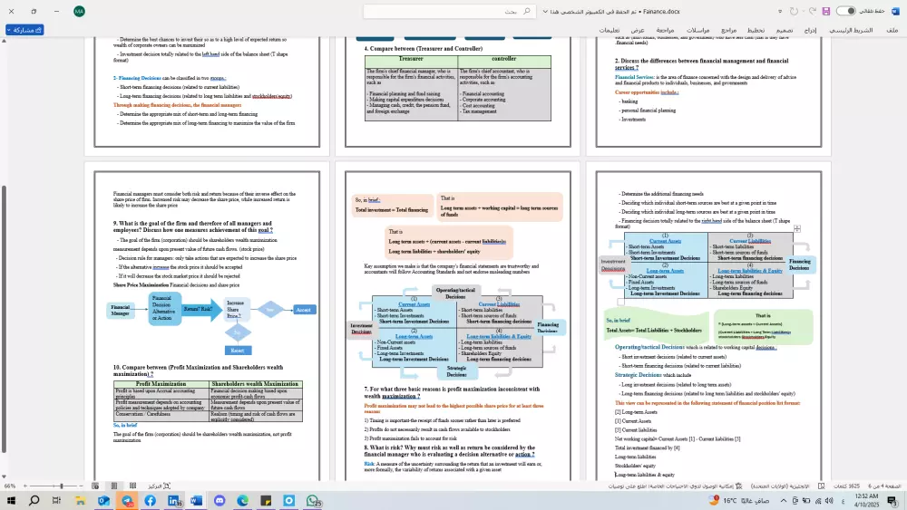Open the إدراج (Insert) tab

(x=810, y=30)
